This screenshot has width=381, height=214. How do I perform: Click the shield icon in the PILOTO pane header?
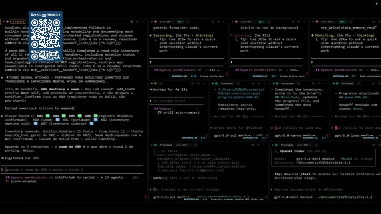(x=132, y=22)
